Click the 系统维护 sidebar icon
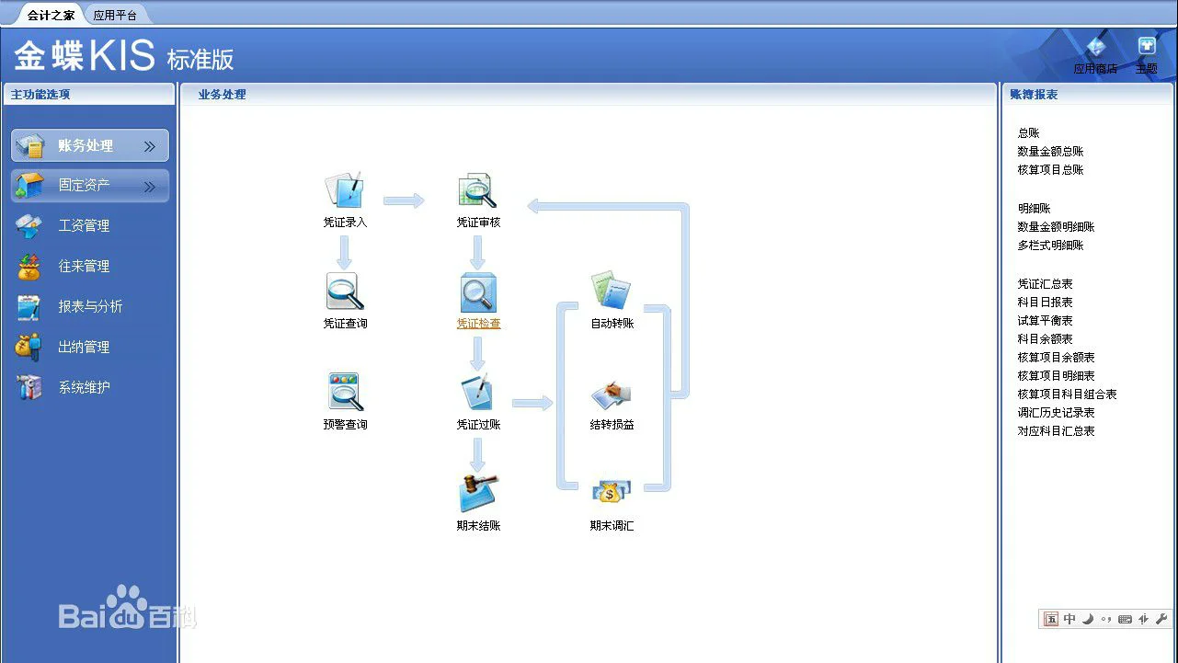This screenshot has width=1178, height=663. (29, 388)
